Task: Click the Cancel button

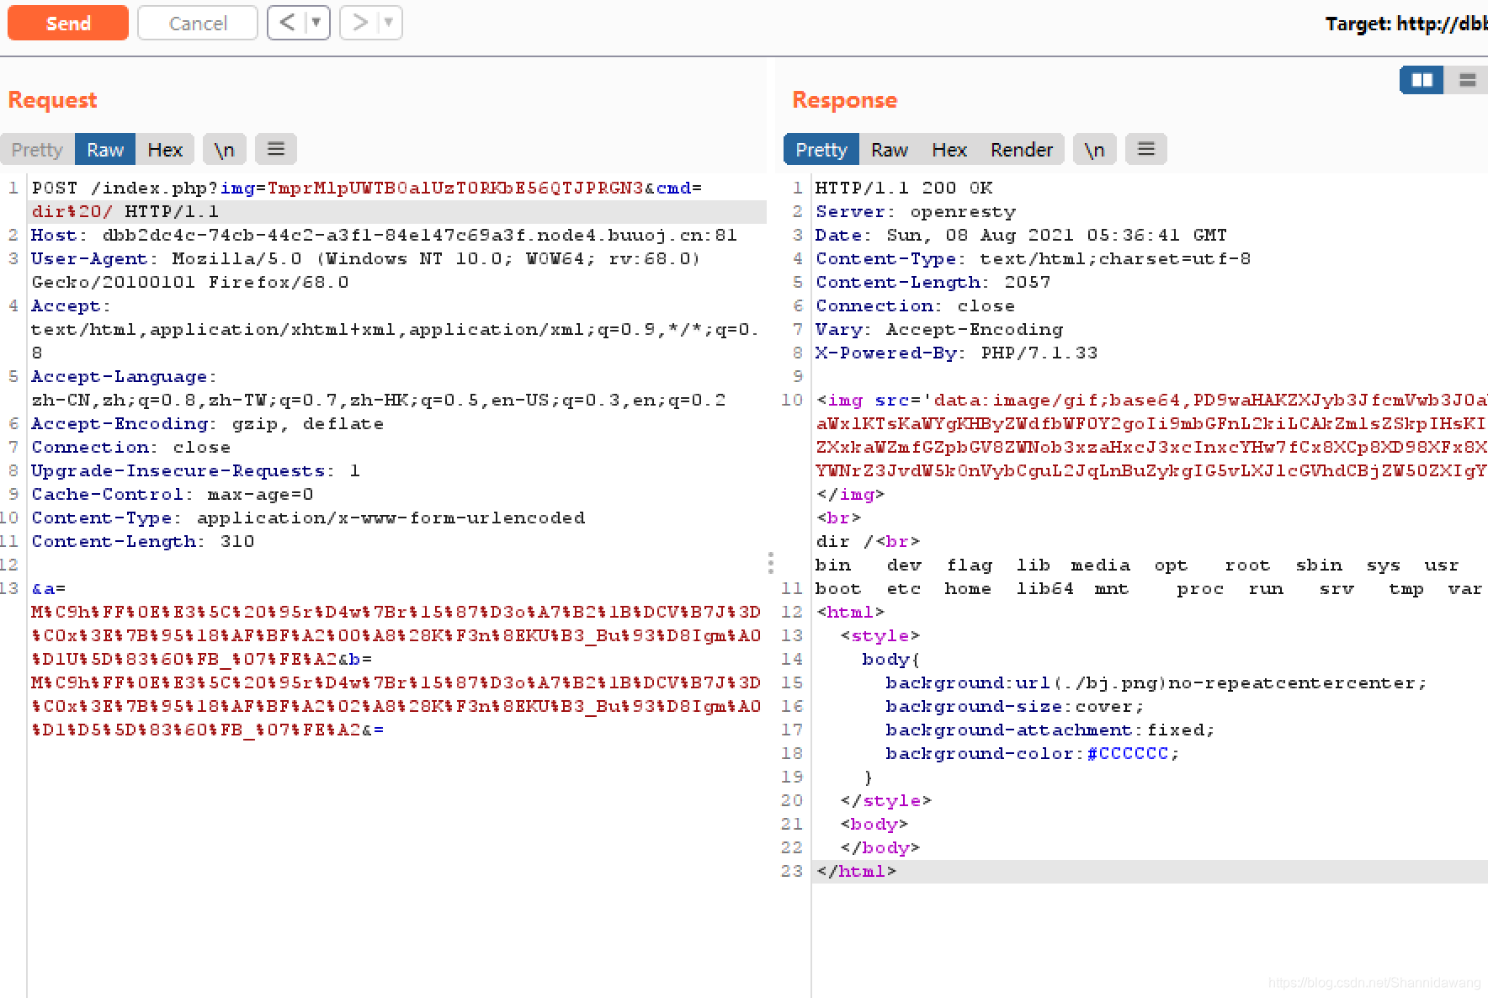Action: click(x=198, y=23)
